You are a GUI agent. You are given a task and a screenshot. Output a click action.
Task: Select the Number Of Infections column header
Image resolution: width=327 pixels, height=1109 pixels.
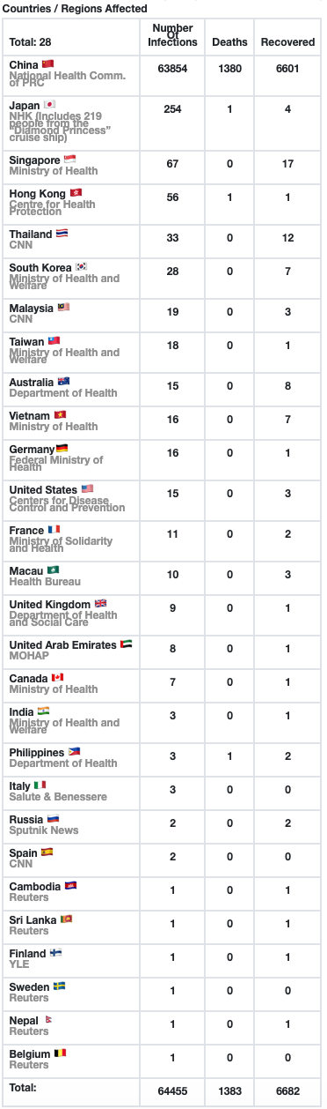(x=173, y=35)
